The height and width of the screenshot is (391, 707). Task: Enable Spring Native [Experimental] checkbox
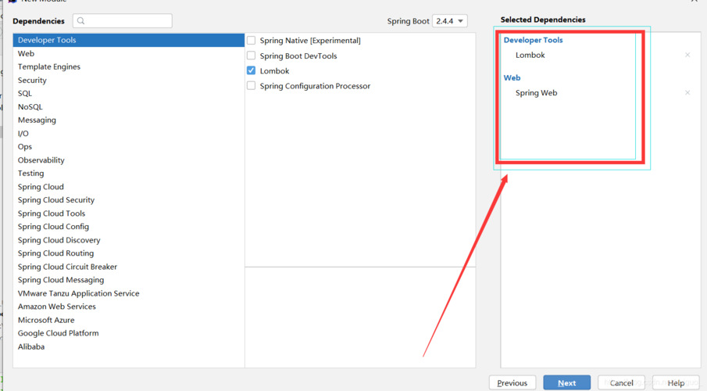coord(252,41)
